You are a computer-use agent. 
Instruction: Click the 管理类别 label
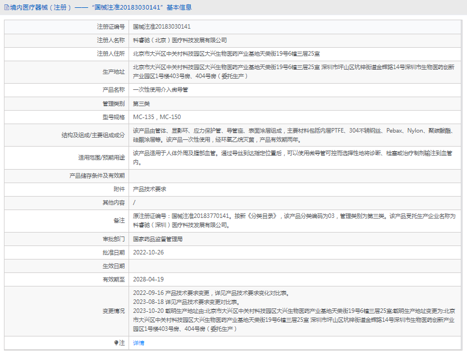pyautogui.click(x=114, y=104)
